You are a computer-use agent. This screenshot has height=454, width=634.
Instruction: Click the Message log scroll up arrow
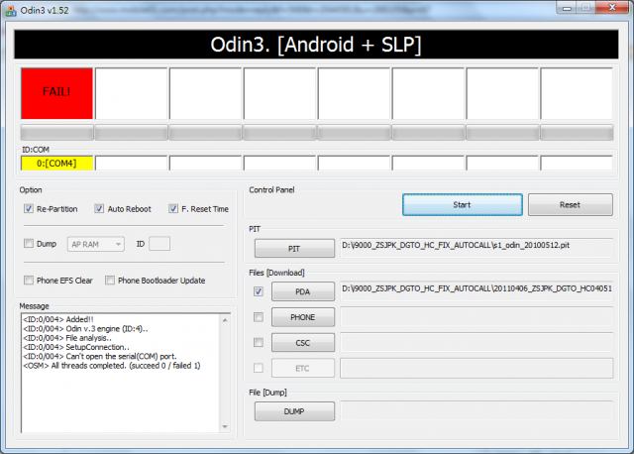click(x=225, y=320)
